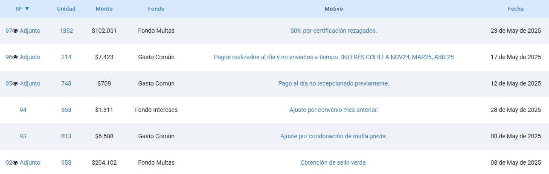
Task: Click the eye icon in row 97
Action: click(15, 31)
